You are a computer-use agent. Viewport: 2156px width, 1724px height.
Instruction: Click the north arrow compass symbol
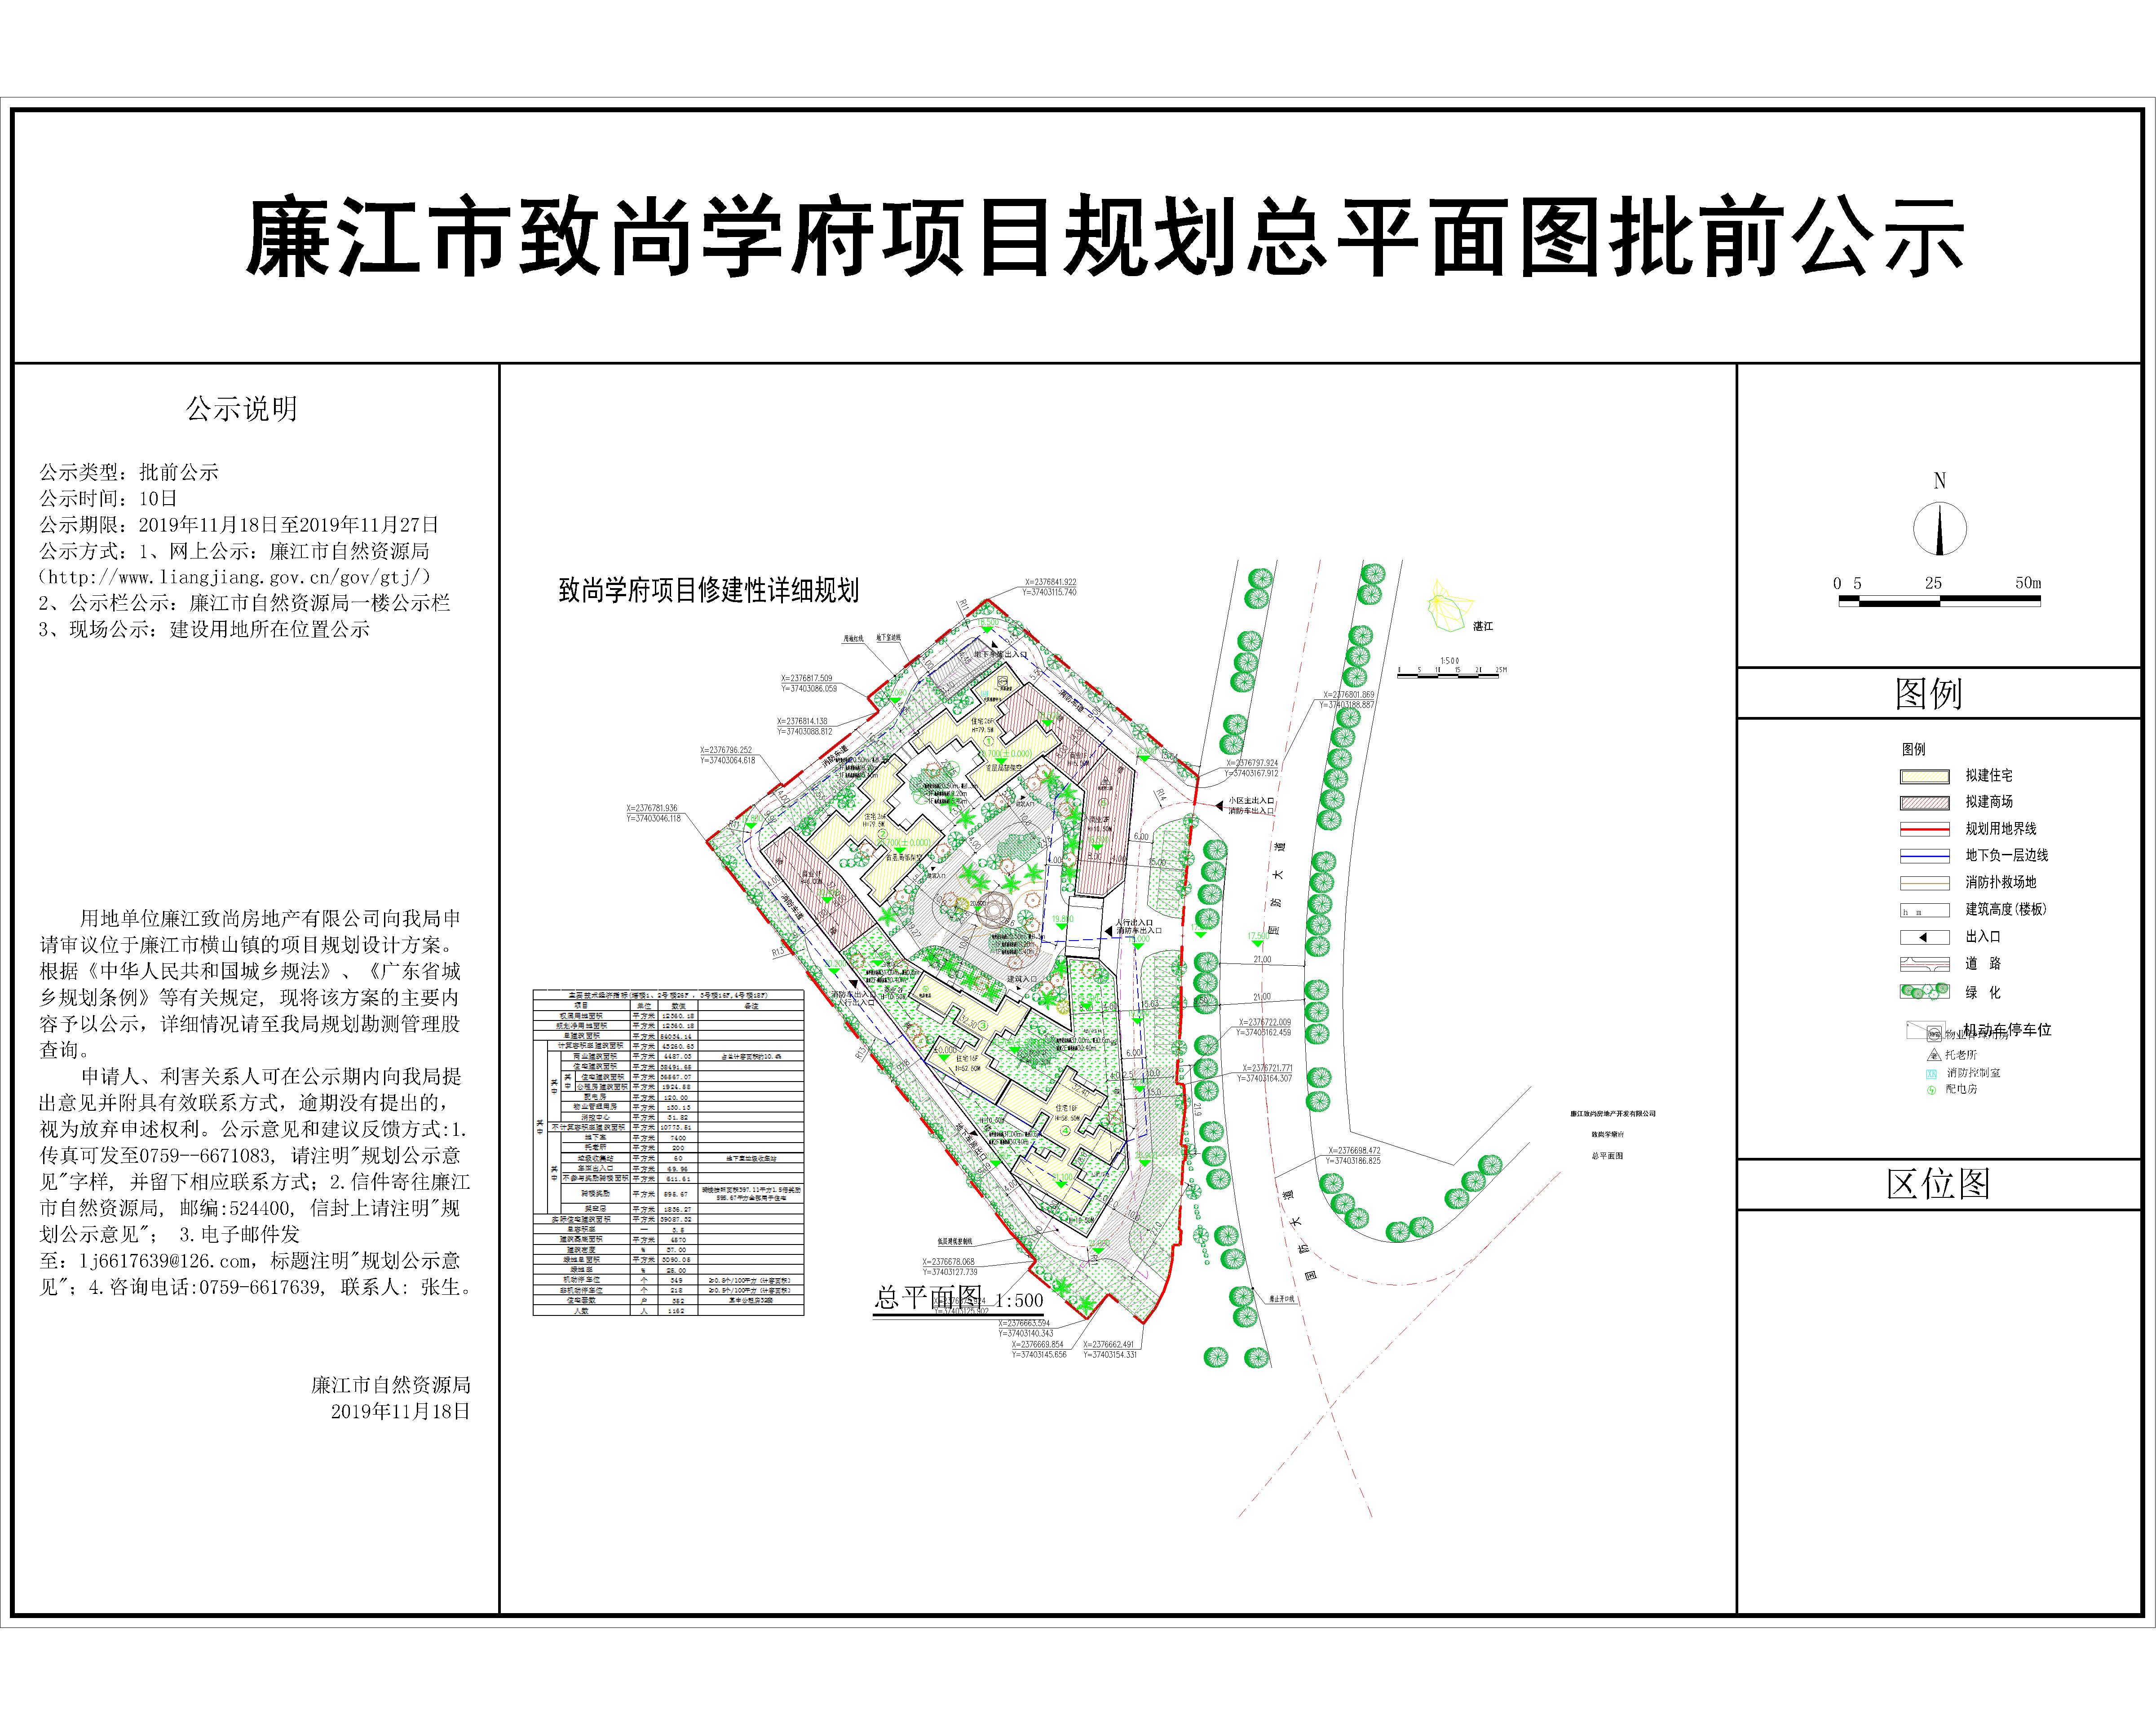point(1939,529)
